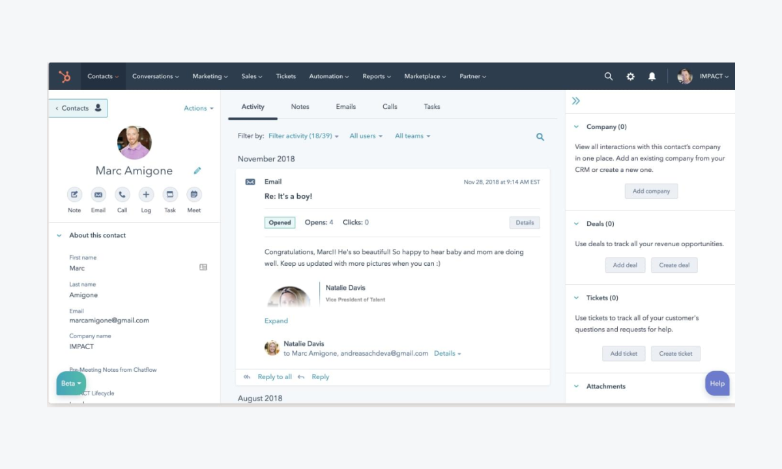Click the Expand link in the email
This screenshot has height=469, width=782.
[276, 320]
